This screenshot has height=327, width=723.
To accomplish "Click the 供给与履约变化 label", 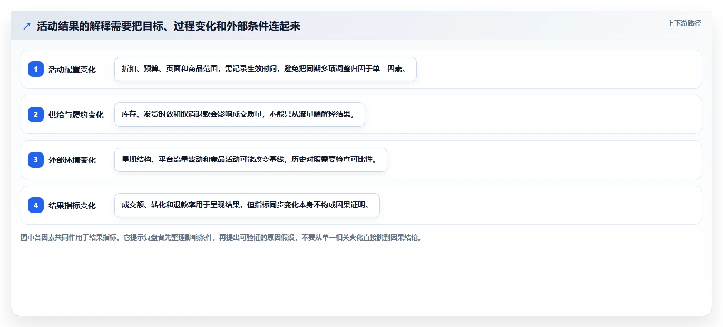I will click(x=76, y=114).
